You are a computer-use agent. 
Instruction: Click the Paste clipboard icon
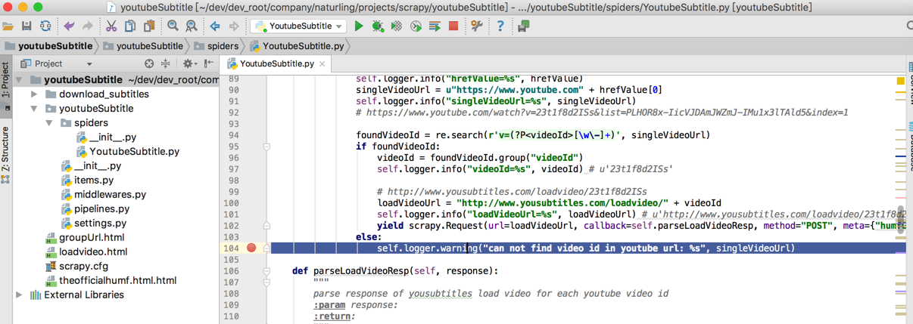point(149,26)
